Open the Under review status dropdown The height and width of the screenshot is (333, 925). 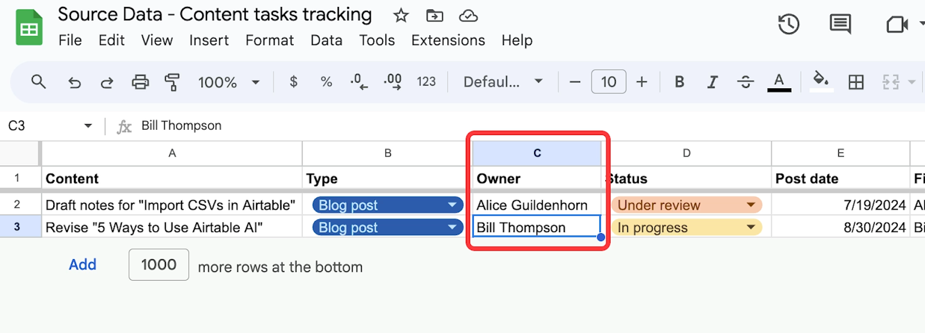(687, 205)
